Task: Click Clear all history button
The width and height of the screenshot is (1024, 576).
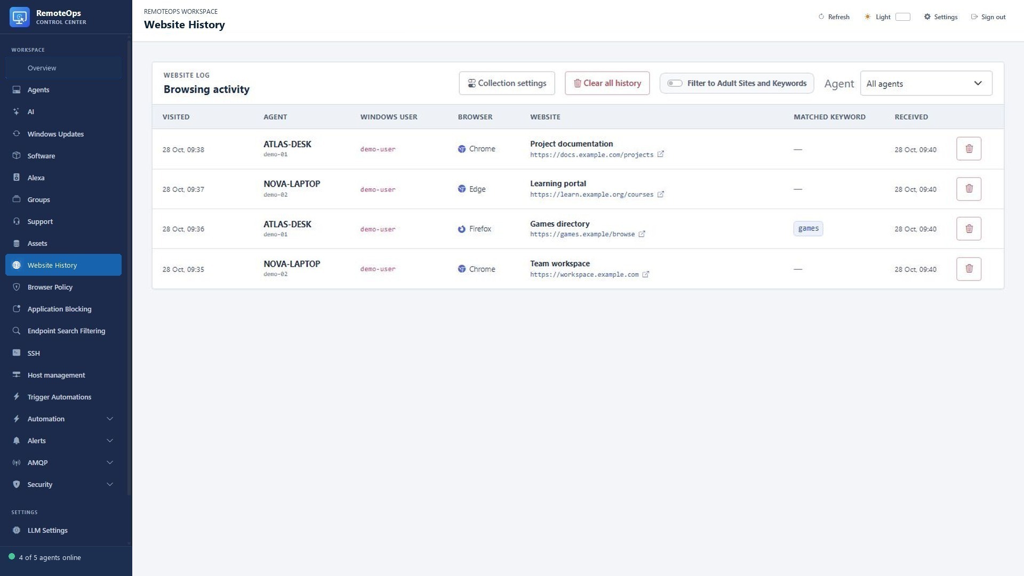Action: pyautogui.click(x=607, y=83)
